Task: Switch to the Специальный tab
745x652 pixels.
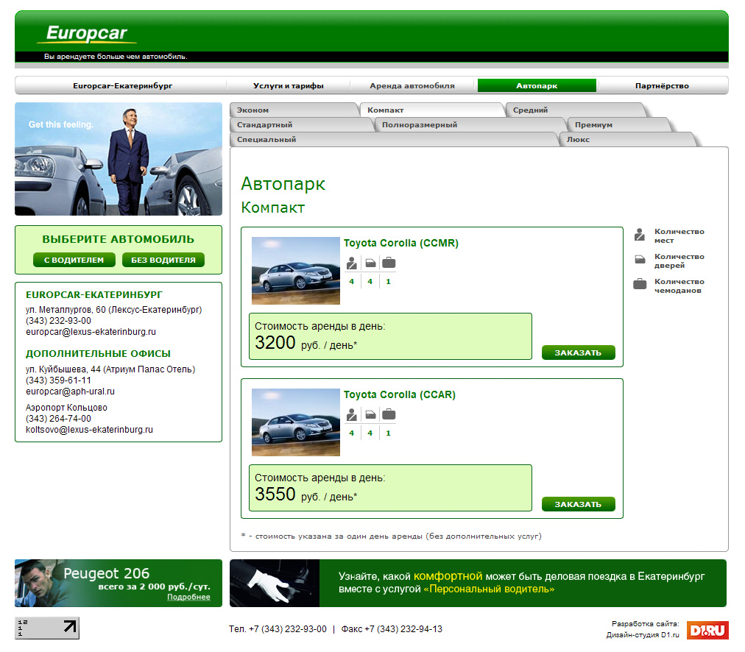Action: pos(393,140)
